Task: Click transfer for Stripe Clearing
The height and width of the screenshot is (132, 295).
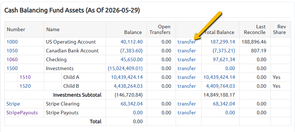Action: pyautogui.click(x=187, y=104)
